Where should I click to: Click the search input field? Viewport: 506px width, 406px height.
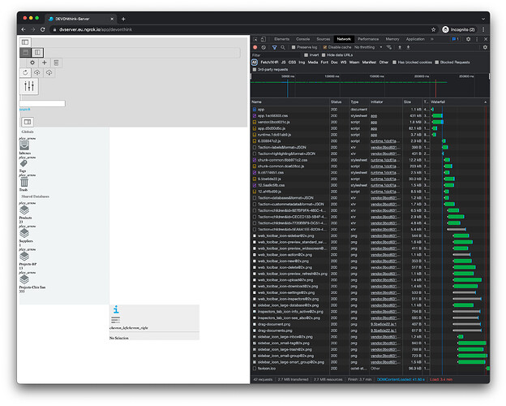(42, 103)
